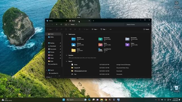
Task: Show hidden system tray icons
Action: coord(156,100)
